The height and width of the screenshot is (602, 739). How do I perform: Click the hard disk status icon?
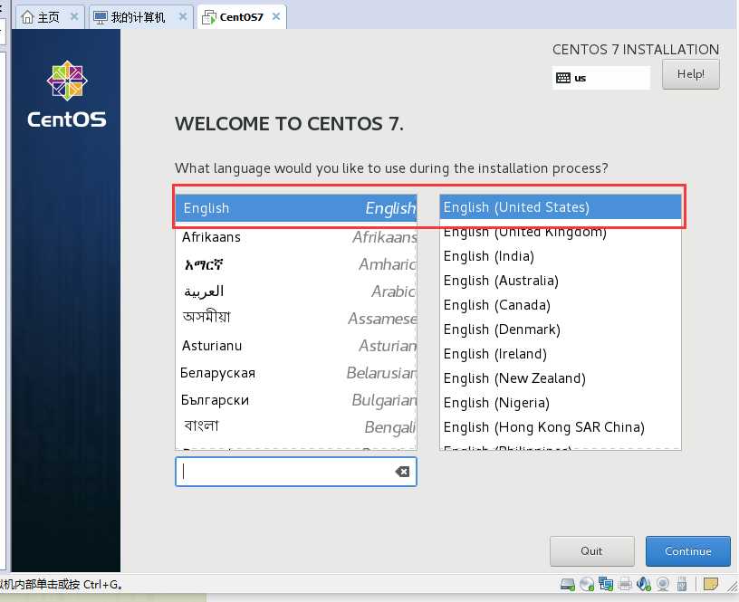(x=568, y=585)
